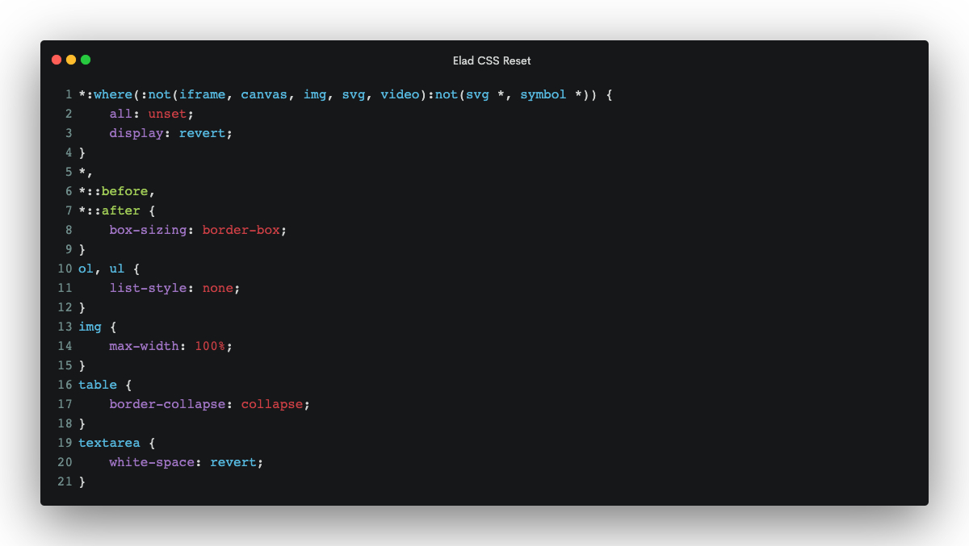The image size is (969, 546).
Task: Click the "none" value on line 11
Action: 218,288
